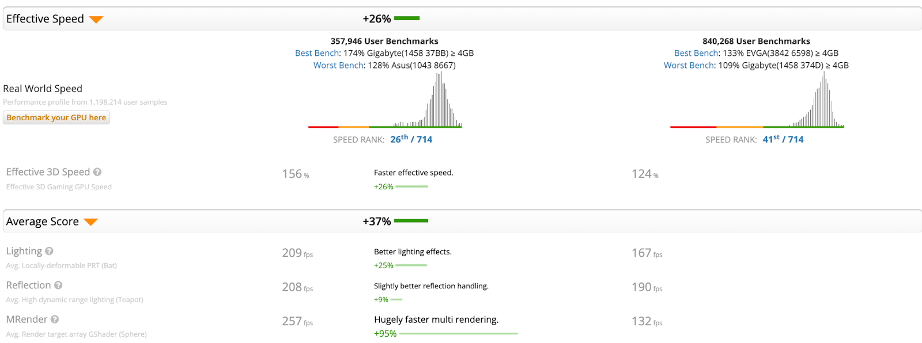922x343 pixels.
Task: Click the 357,946 User Benchmarks heading
Action: coord(384,41)
